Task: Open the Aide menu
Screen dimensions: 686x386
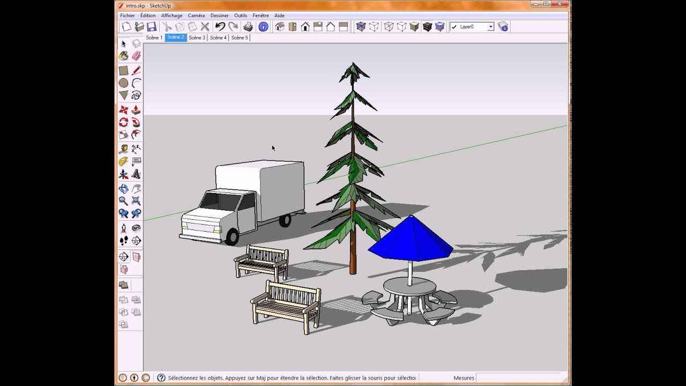Action: tap(279, 16)
